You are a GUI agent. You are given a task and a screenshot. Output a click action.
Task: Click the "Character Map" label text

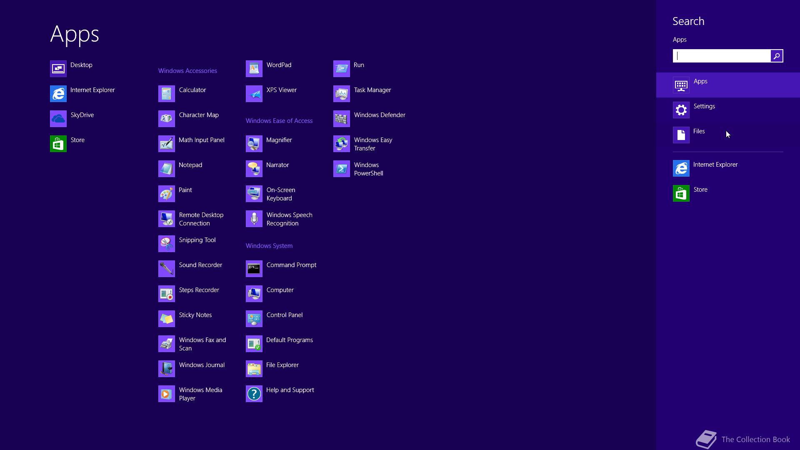point(199,115)
